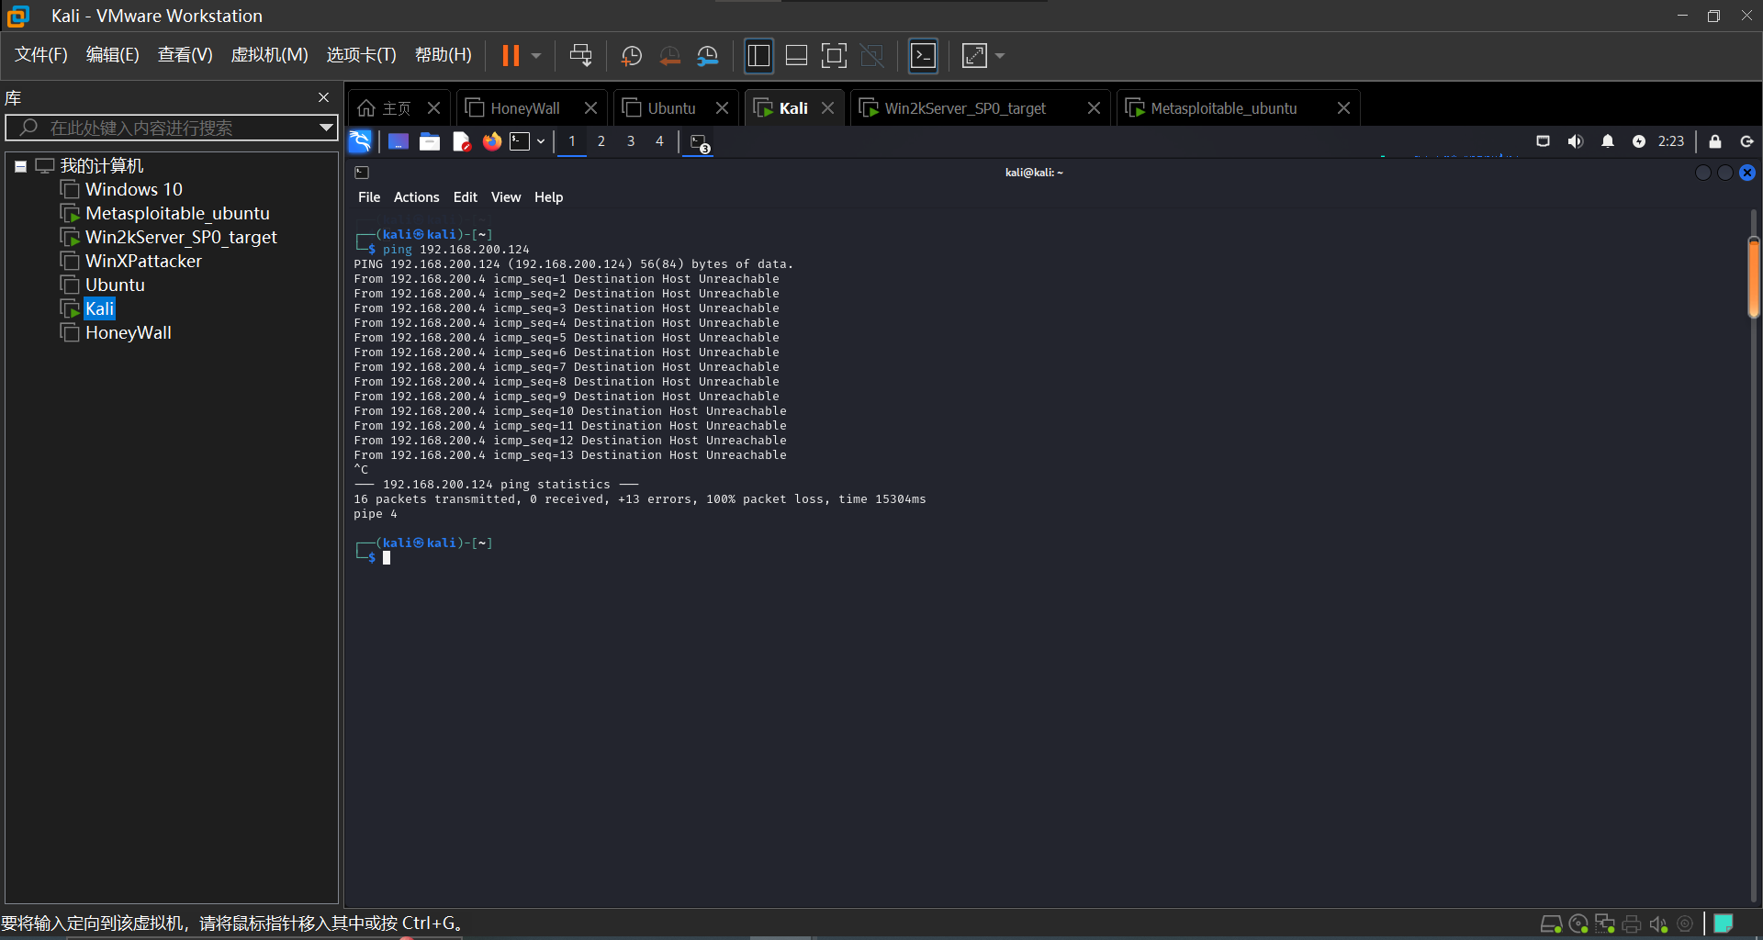Switch to the Ubuntu tab
This screenshot has height=940, width=1763.
671,108
